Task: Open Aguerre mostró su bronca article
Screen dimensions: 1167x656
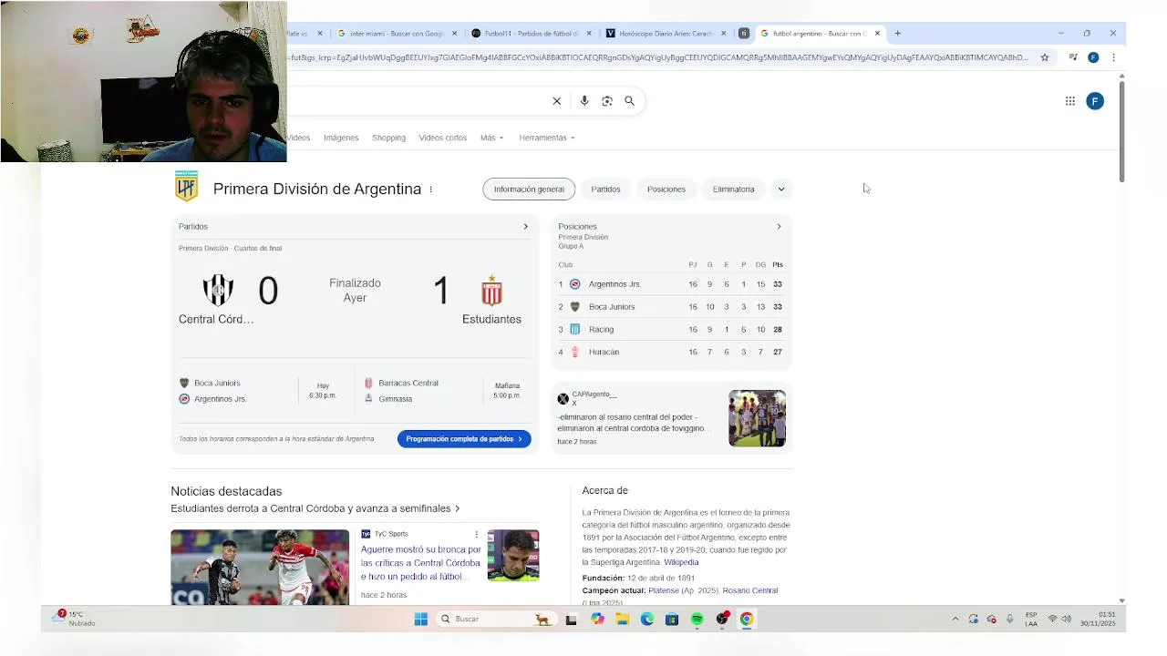Action: [421, 563]
